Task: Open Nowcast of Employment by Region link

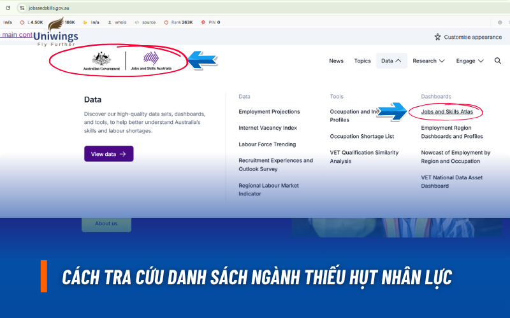Action: [455, 156]
